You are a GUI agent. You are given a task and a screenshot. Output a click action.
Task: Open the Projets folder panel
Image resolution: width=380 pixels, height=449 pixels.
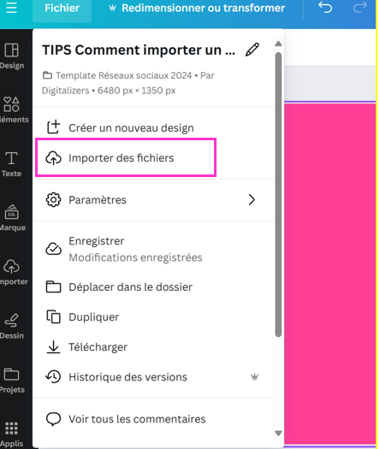pos(12,380)
